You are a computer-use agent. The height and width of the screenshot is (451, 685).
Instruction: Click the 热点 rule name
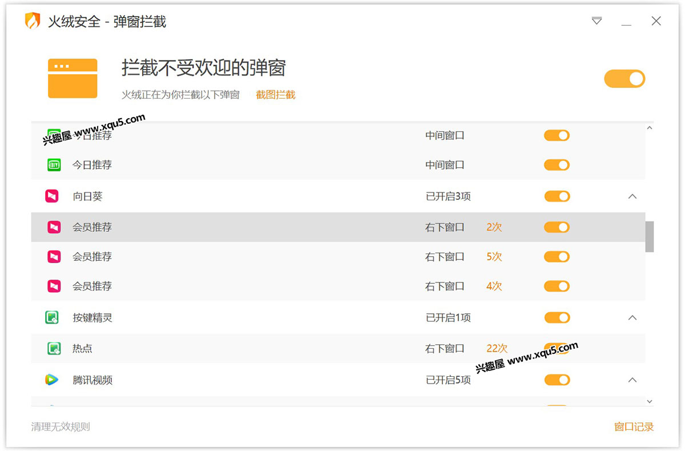[82, 348]
